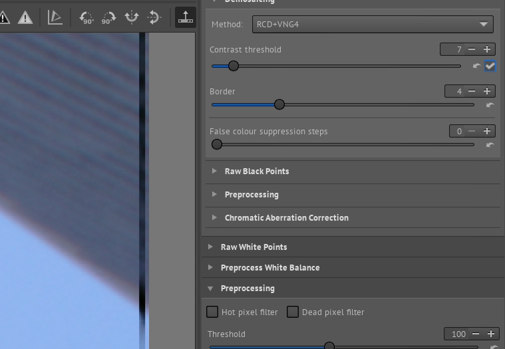Uncheck the automatic Contrast threshold checkbox
The width and height of the screenshot is (505, 349).
pyautogui.click(x=490, y=66)
